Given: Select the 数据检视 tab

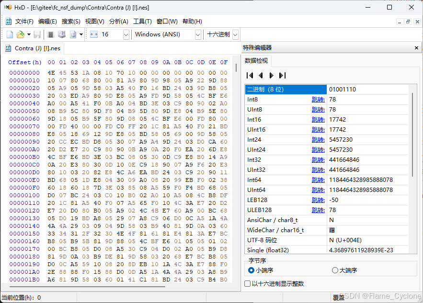Looking at the screenshot, I should (256, 61).
